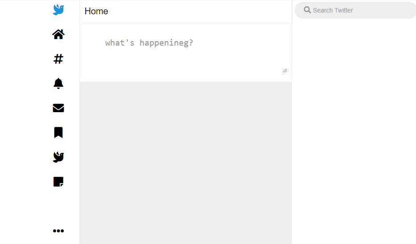The width and height of the screenshot is (416, 244).
Task: Open Explore with the hashtag icon
Action: [58, 59]
